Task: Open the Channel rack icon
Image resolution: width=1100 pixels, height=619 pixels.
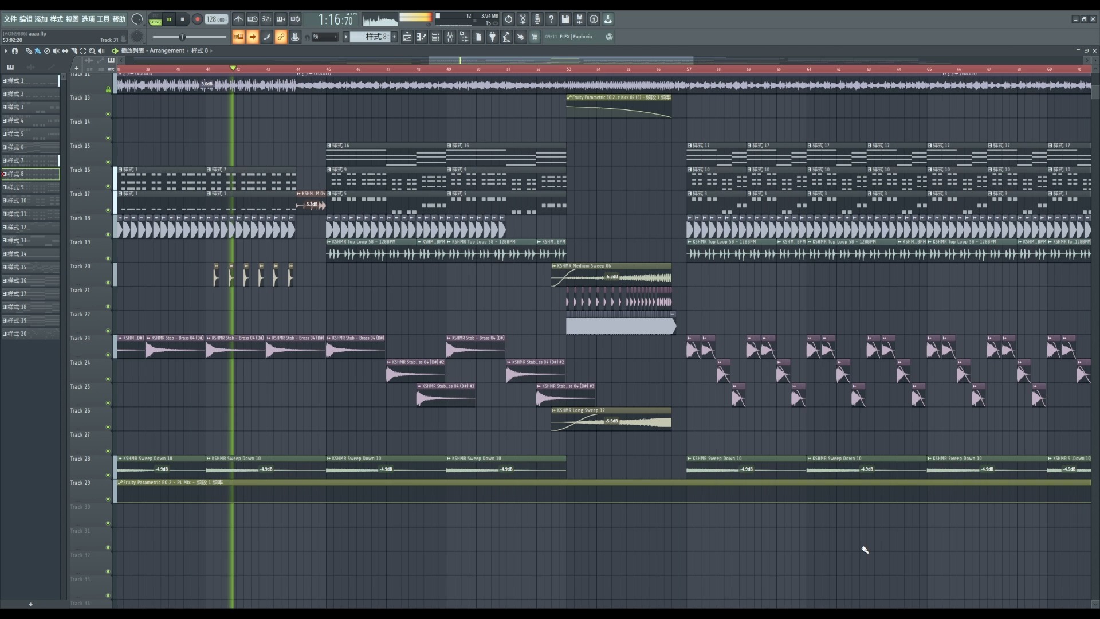Action: pos(435,37)
